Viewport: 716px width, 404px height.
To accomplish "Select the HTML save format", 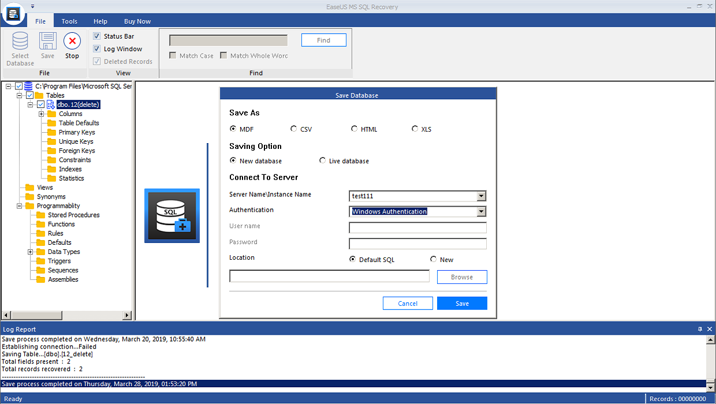I will (x=354, y=129).
